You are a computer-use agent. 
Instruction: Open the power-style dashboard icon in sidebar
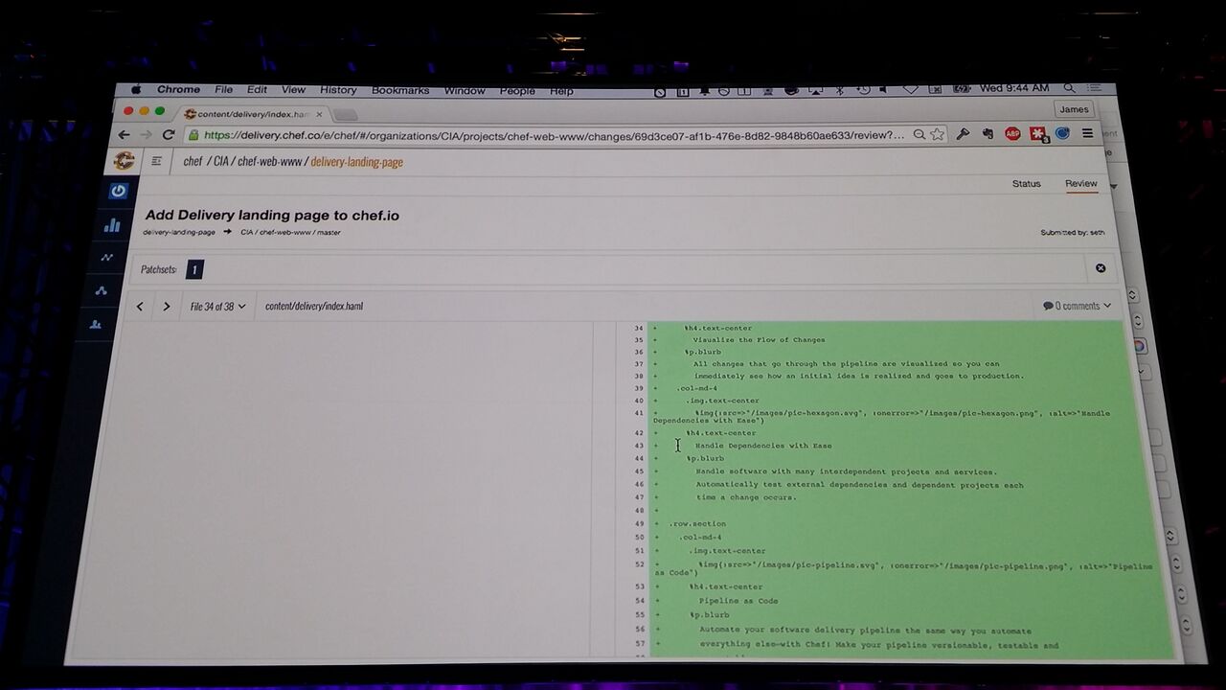coord(118,191)
